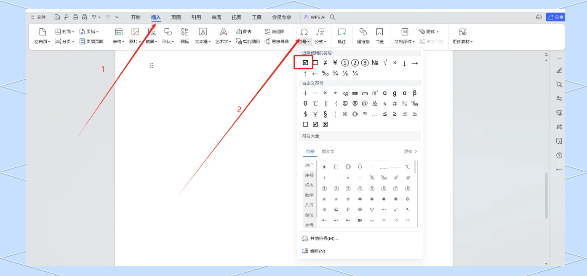Select the 数学 math symbol category

coord(310,195)
